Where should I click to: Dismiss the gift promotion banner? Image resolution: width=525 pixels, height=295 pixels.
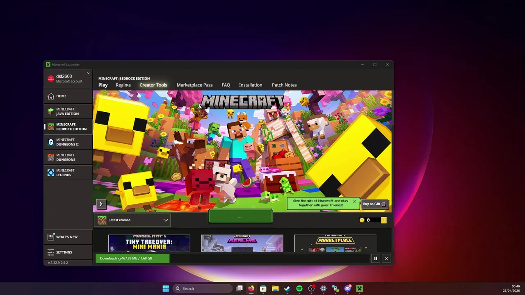[354, 201]
